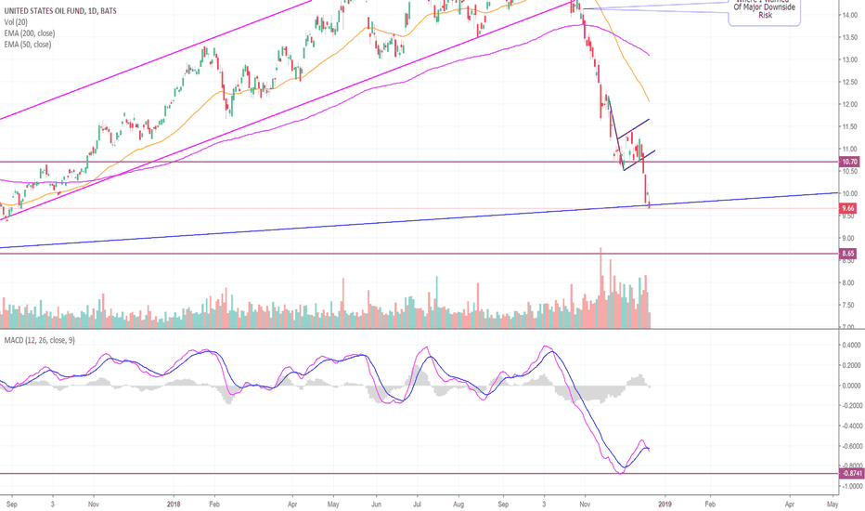This screenshot has width=865, height=511.
Task: Click the Apr 2018 label on the time axis
Action: pyautogui.click(x=292, y=504)
